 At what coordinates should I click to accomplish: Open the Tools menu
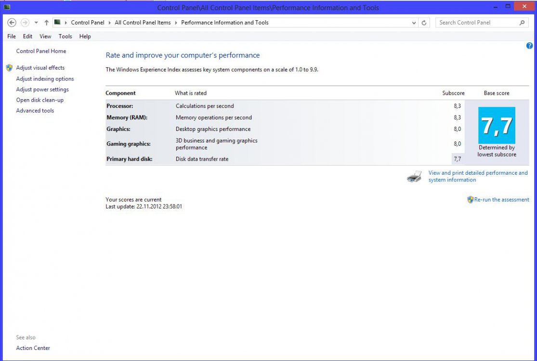coord(65,37)
